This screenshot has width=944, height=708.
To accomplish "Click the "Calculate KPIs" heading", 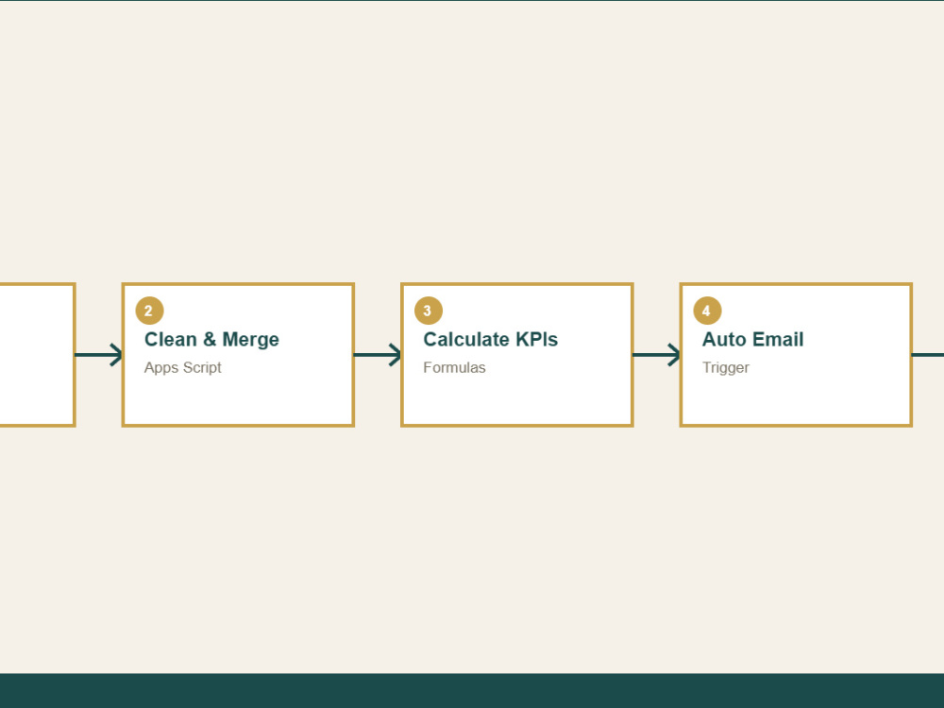I will point(490,340).
